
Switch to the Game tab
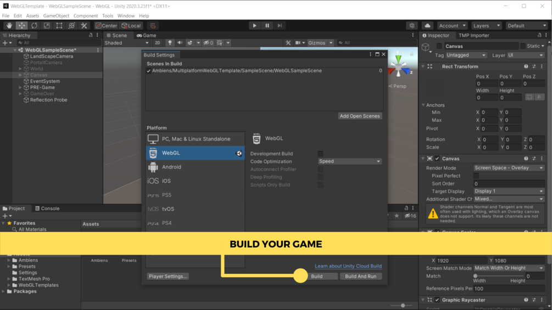click(147, 36)
